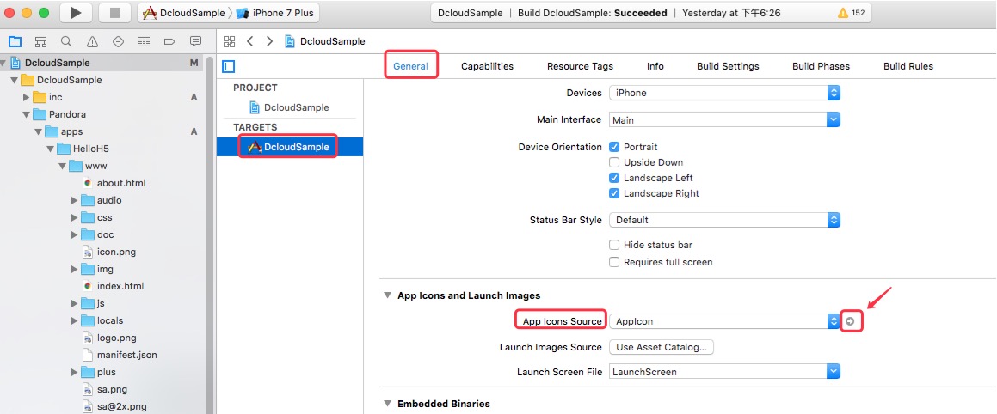Open the Status Bar Style dropdown

coord(724,220)
